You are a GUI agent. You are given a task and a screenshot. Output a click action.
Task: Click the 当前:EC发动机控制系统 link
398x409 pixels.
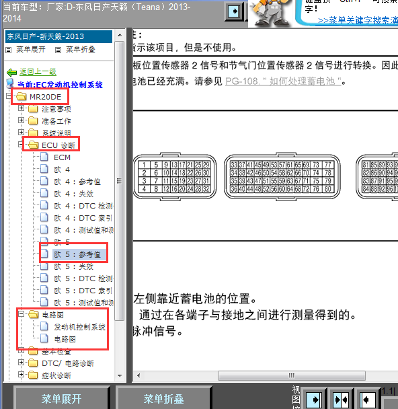tap(60, 85)
